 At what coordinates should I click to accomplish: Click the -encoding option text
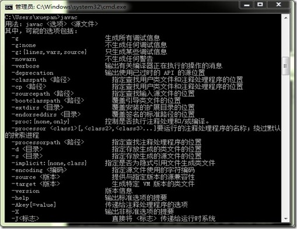[39, 170]
